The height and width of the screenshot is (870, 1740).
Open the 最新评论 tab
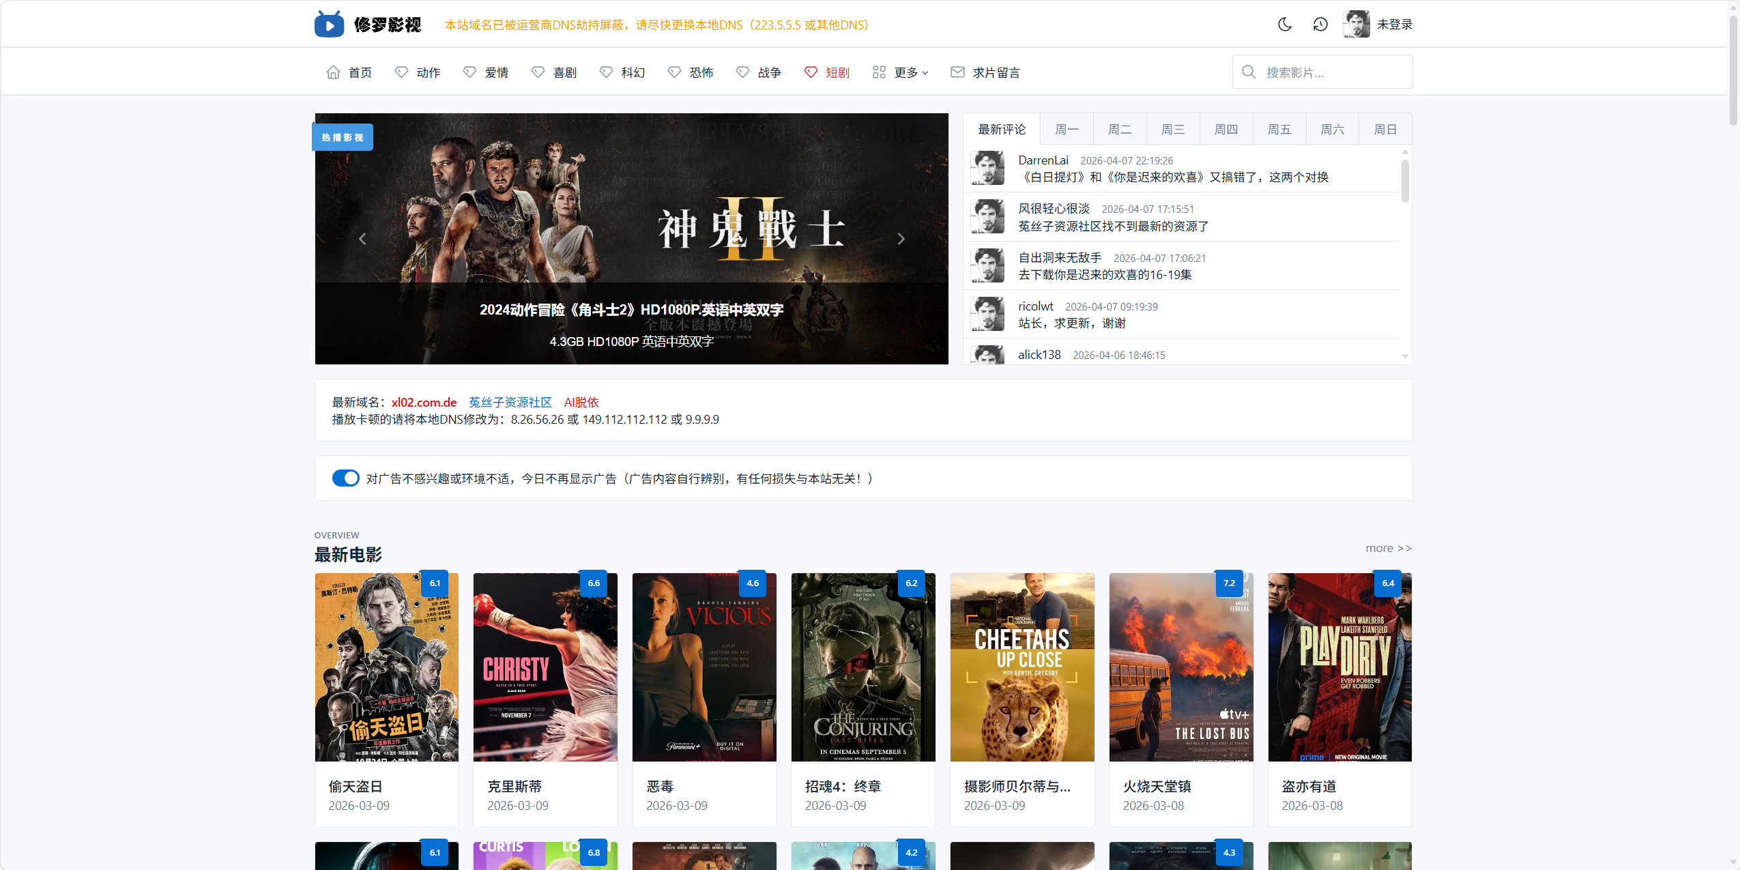point(1000,129)
